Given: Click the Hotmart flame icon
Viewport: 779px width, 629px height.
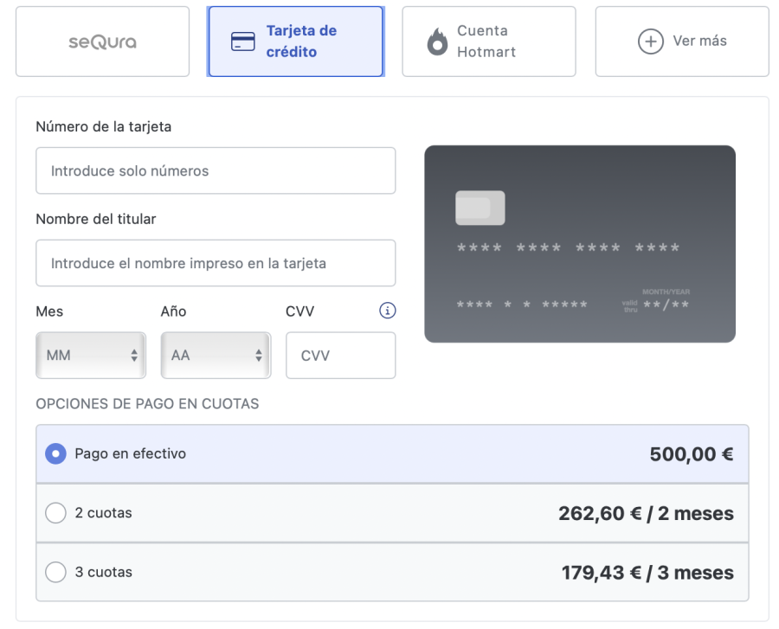Looking at the screenshot, I should (x=435, y=40).
